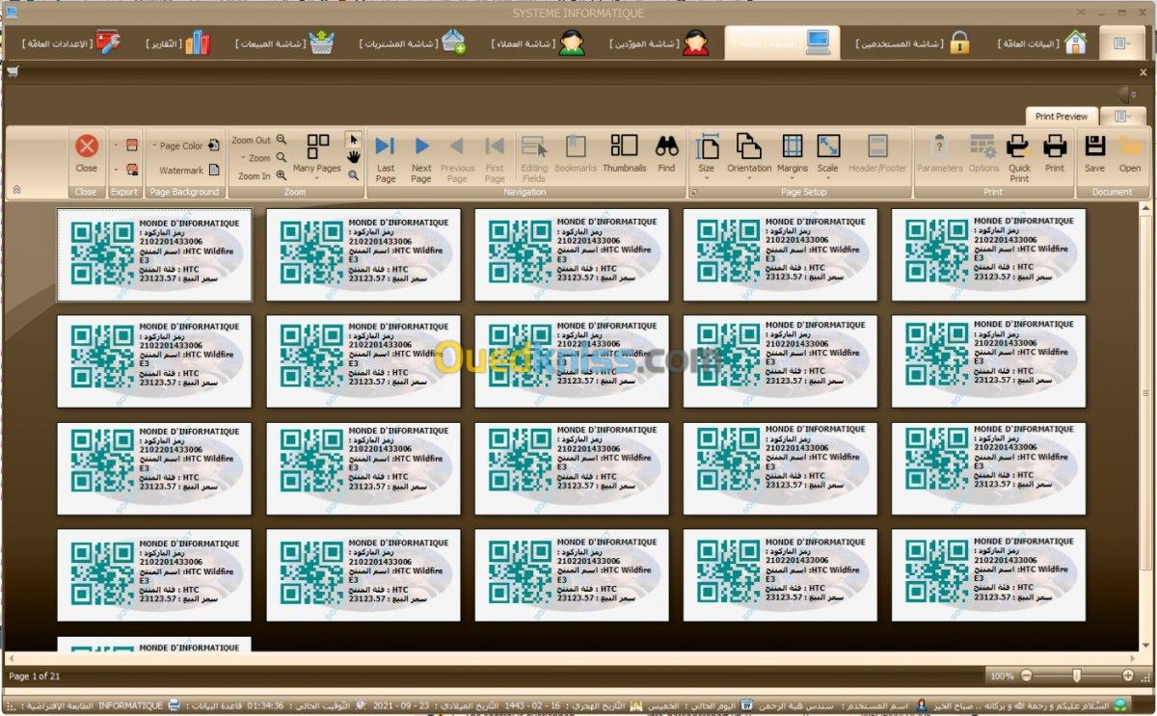Go to the Next Page
This screenshot has height=716, width=1157.
coord(421,157)
